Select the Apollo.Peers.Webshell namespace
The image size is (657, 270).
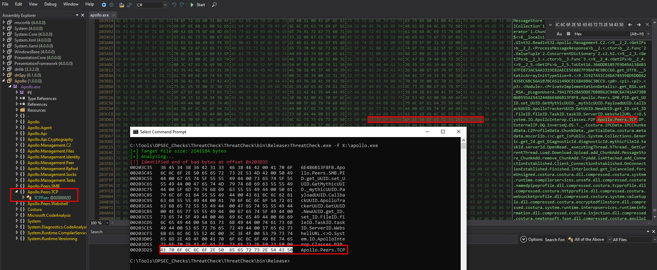coord(48,204)
